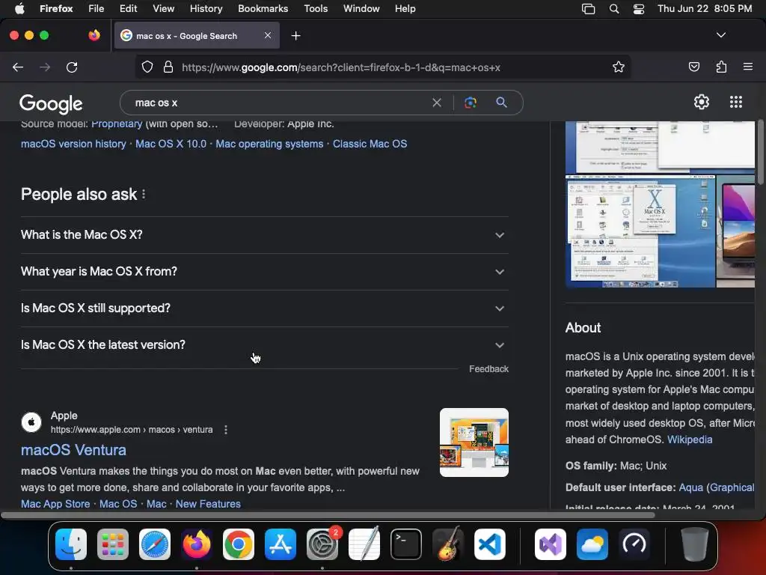Focus the Google search input field
Screen dimensions: 766x575
click(278, 103)
